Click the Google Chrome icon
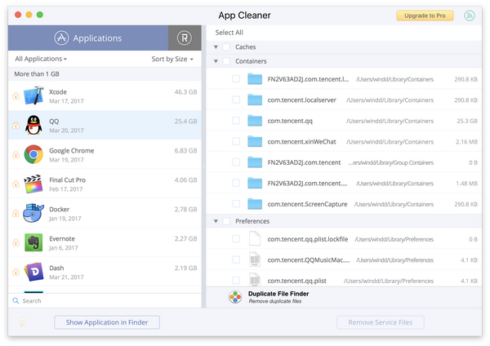This screenshot has height=346, width=490. [x=33, y=154]
